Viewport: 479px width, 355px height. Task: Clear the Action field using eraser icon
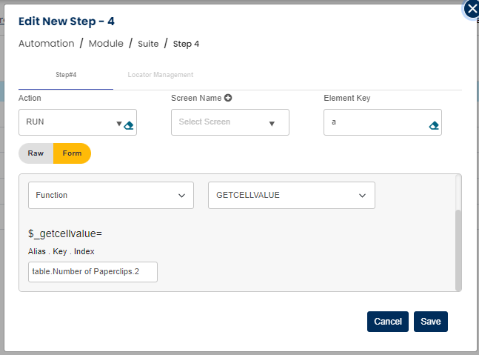[x=129, y=125]
